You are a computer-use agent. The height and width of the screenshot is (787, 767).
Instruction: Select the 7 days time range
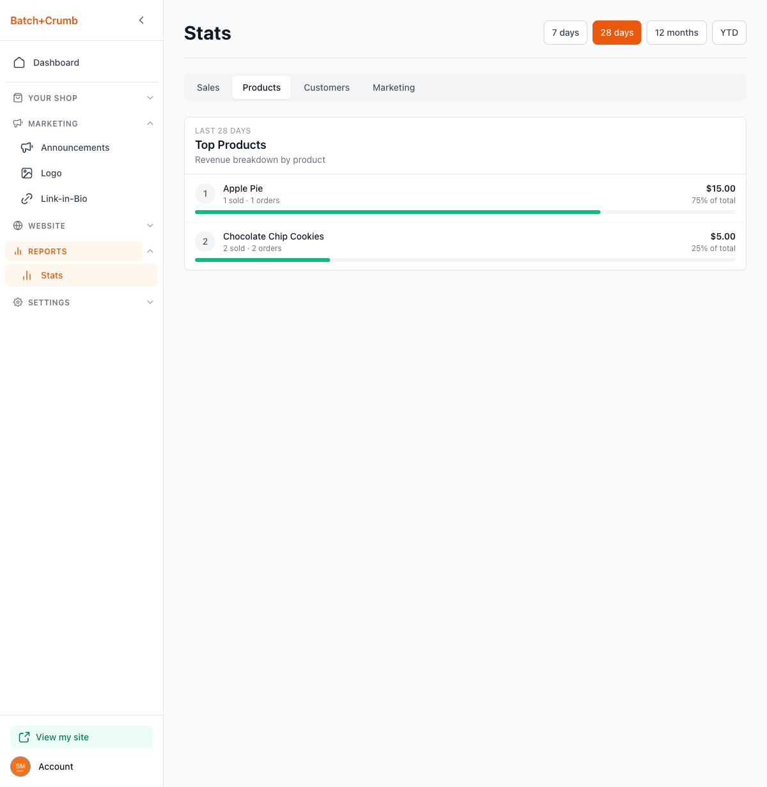pos(565,33)
